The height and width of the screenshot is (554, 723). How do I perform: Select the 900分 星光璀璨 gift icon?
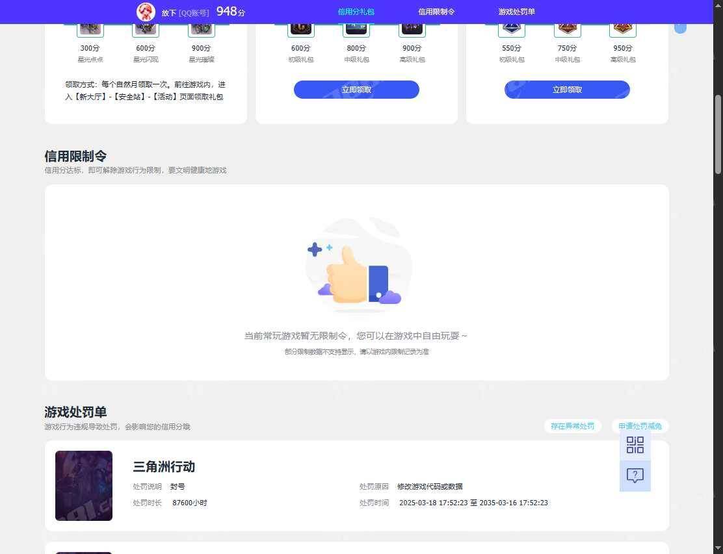pyautogui.click(x=202, y=29)
